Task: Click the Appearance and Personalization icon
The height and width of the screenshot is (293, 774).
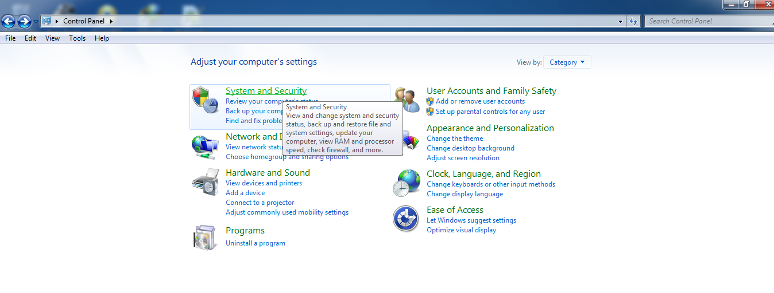Action: (411, 140)
